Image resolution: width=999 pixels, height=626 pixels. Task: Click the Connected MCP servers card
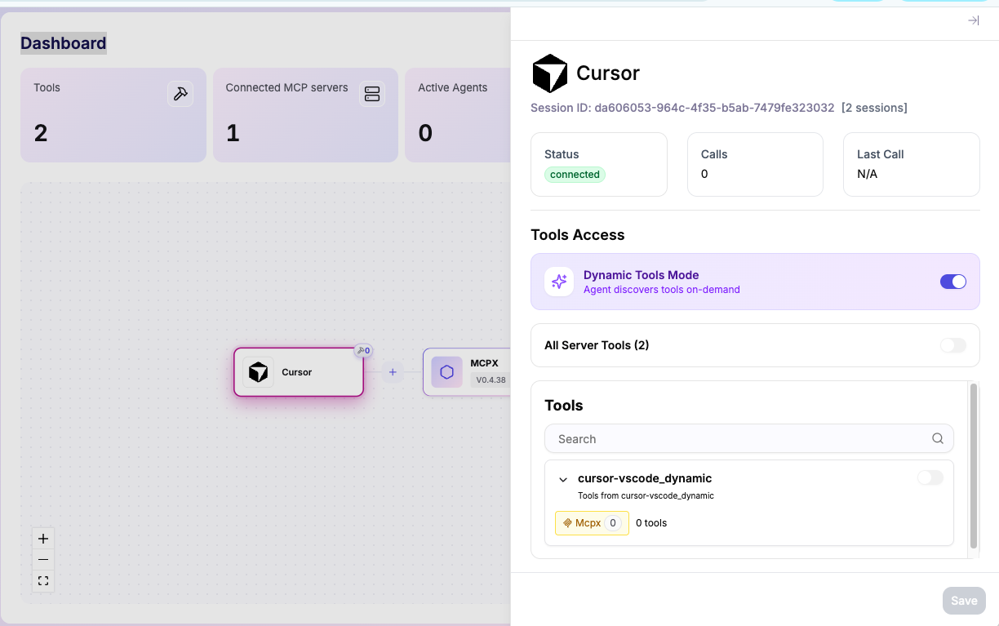[305, 115]
